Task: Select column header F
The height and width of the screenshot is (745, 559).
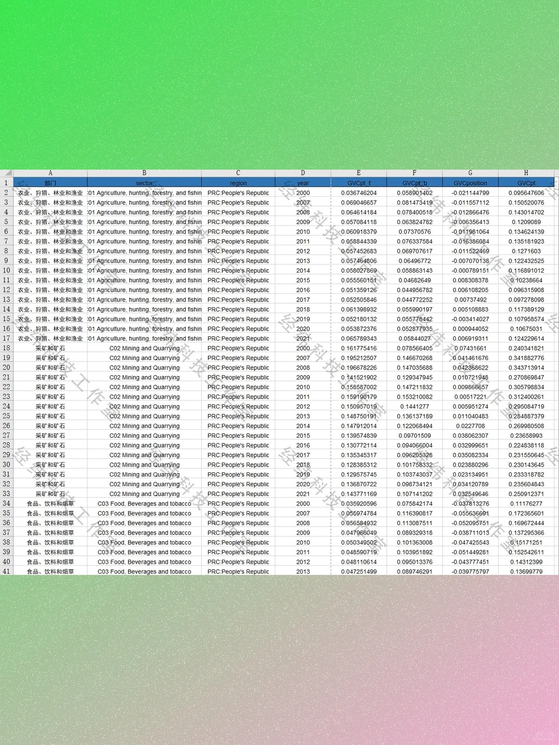Action: pos(415,173)
